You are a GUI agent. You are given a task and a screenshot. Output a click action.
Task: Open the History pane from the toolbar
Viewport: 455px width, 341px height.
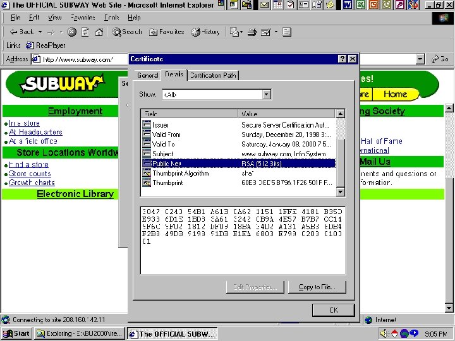point(205,32)
